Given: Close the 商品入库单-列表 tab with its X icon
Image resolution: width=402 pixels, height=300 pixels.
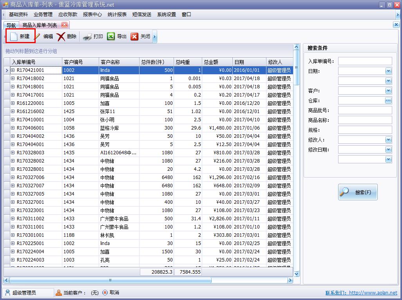Looking at the screenshot, I should [64, 25].
